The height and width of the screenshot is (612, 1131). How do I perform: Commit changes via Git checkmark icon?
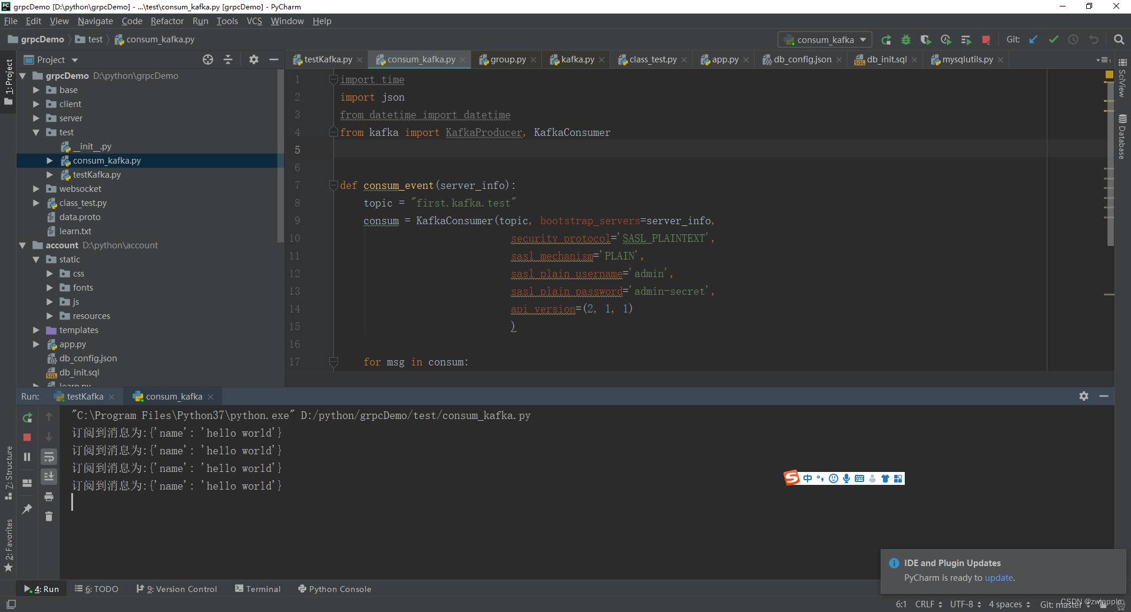pos(1053,39)
